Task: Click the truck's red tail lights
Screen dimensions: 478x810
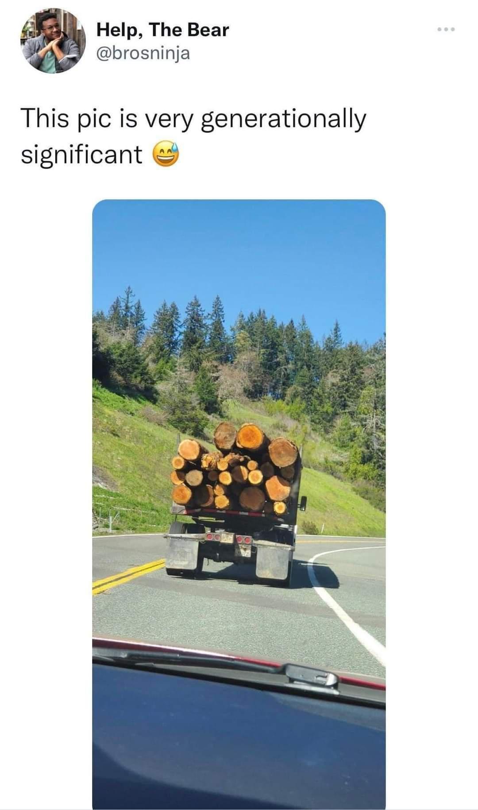Action: (x=229, y=537)
